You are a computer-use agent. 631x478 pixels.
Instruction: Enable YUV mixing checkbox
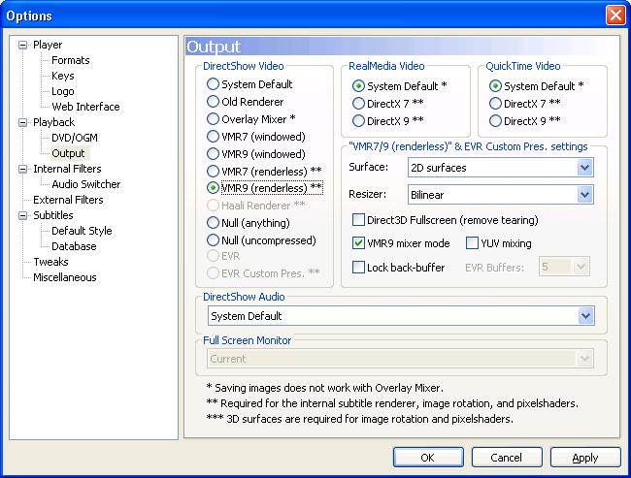point(472,243)
